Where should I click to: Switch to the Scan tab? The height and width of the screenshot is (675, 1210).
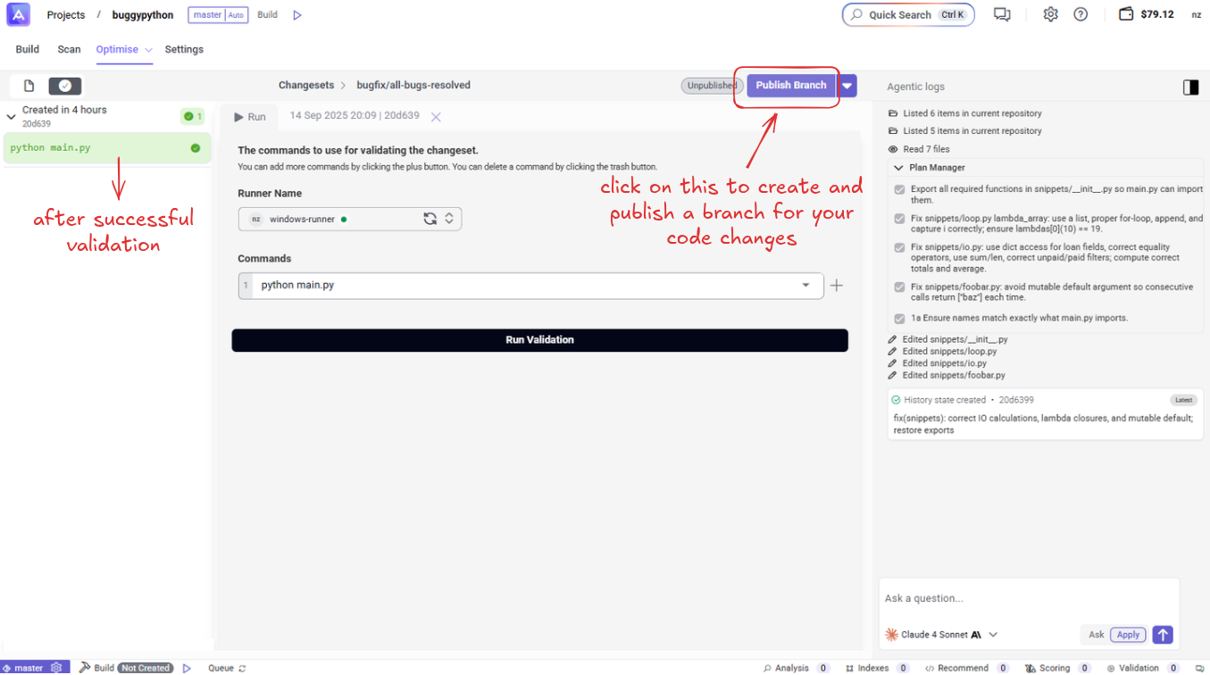69,50
